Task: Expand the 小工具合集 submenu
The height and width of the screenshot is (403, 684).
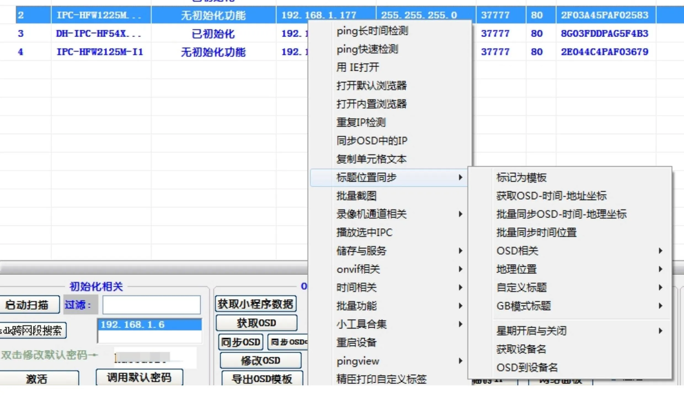Action: pyautogui.click(x=362, y=324)
